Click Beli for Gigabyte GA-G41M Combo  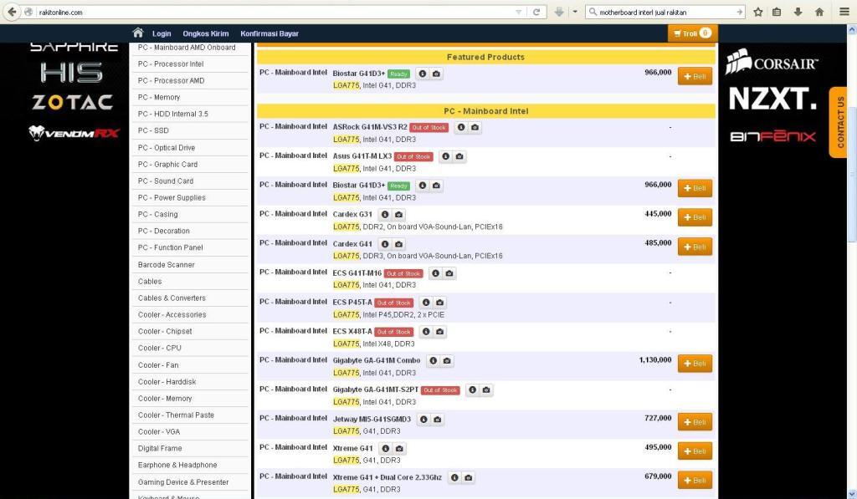[695, 364]
